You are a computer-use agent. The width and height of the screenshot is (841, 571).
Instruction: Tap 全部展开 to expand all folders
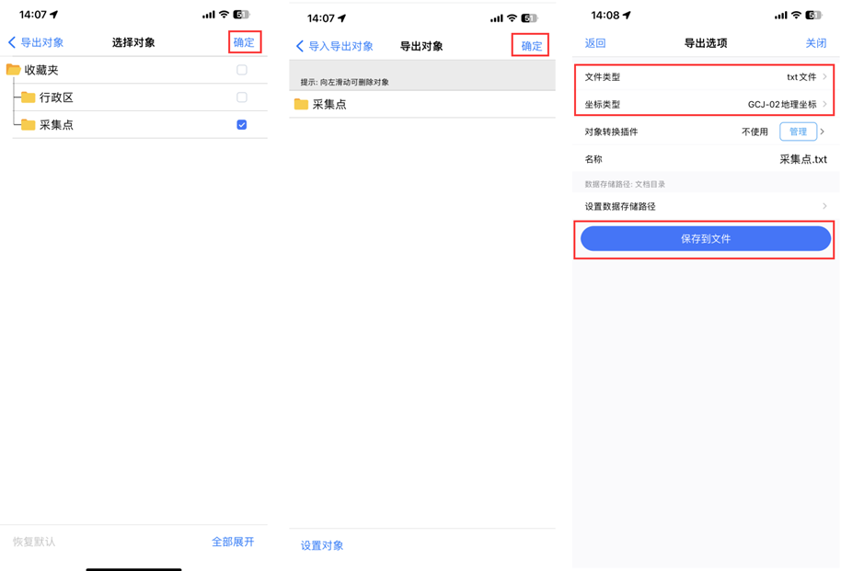tap(233, 542)
